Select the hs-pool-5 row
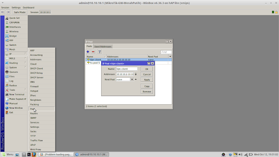 [129, 63]
